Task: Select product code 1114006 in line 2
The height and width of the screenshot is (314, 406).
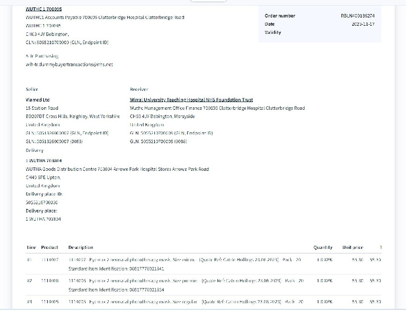Action: click(50, 281)
